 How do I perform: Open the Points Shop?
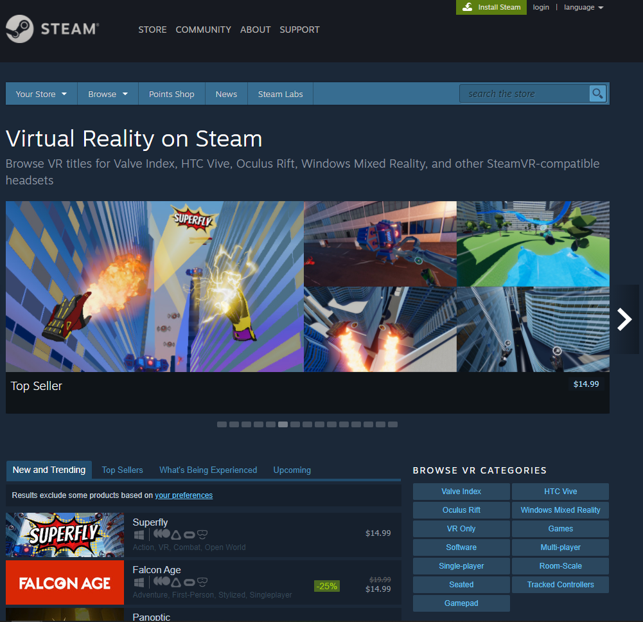click(x=172, y=94)
